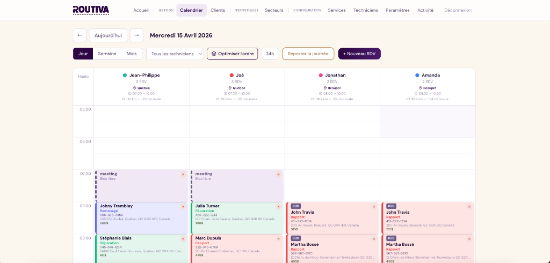The width and height of the screenshot is (550, 263).
Task: Delete Marc Dupuis appointment via X icon
Action: coord(278,238)
